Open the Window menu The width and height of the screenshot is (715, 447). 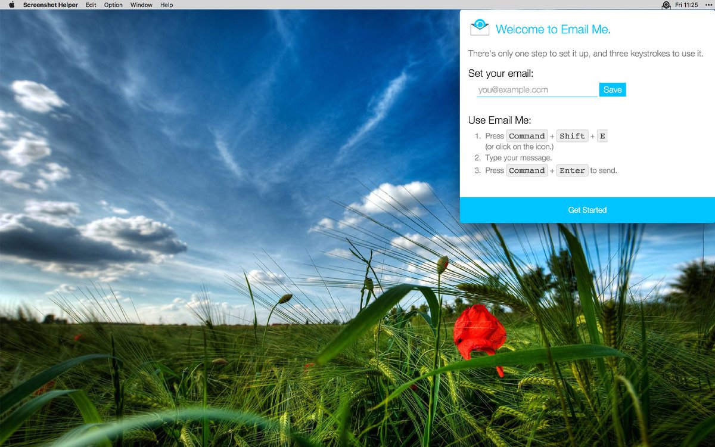tap(141, 5)
